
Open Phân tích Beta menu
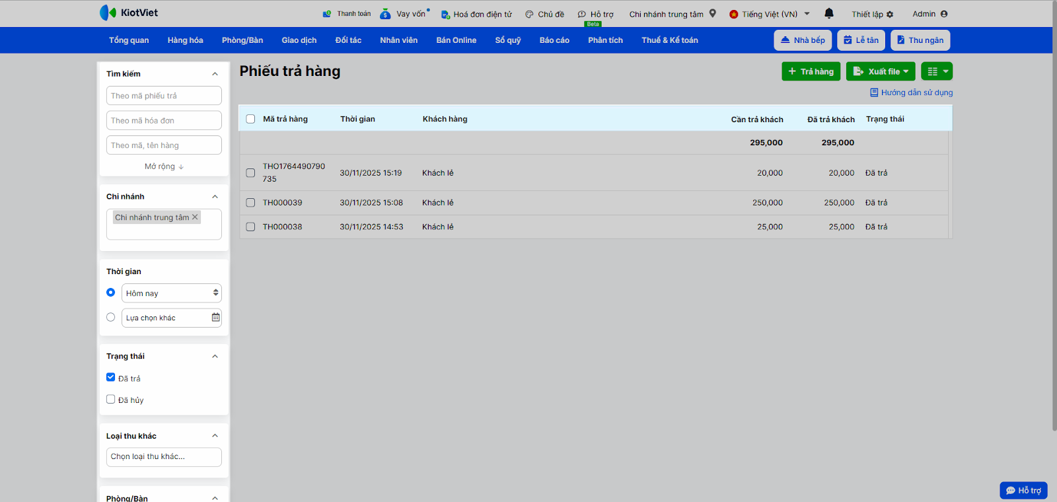[x=605, y=40]
